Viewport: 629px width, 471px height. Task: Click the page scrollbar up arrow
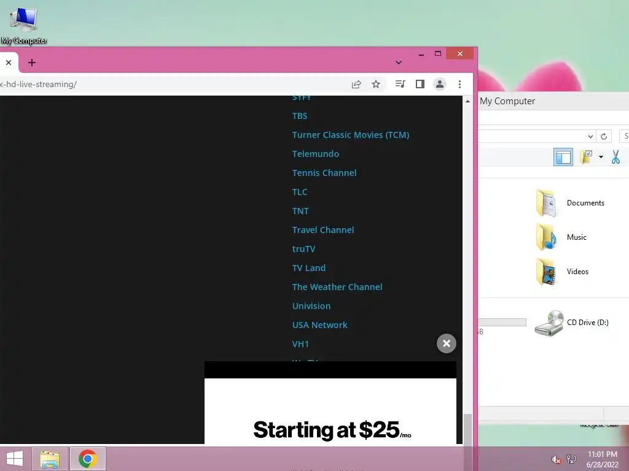click(x=467, y=101)
